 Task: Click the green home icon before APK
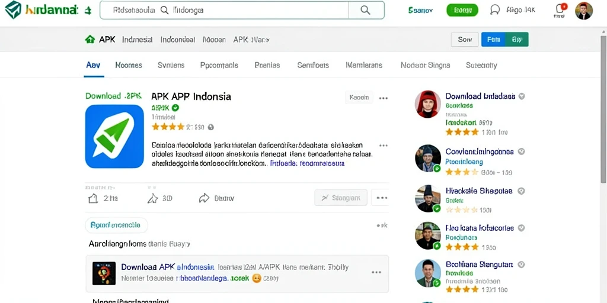[x=90, y=39]
